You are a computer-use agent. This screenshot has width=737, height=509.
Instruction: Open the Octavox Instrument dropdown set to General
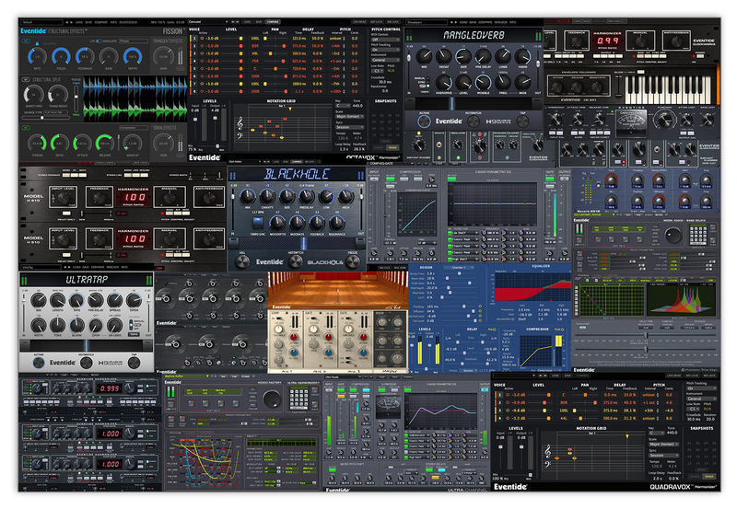[385, 60]
